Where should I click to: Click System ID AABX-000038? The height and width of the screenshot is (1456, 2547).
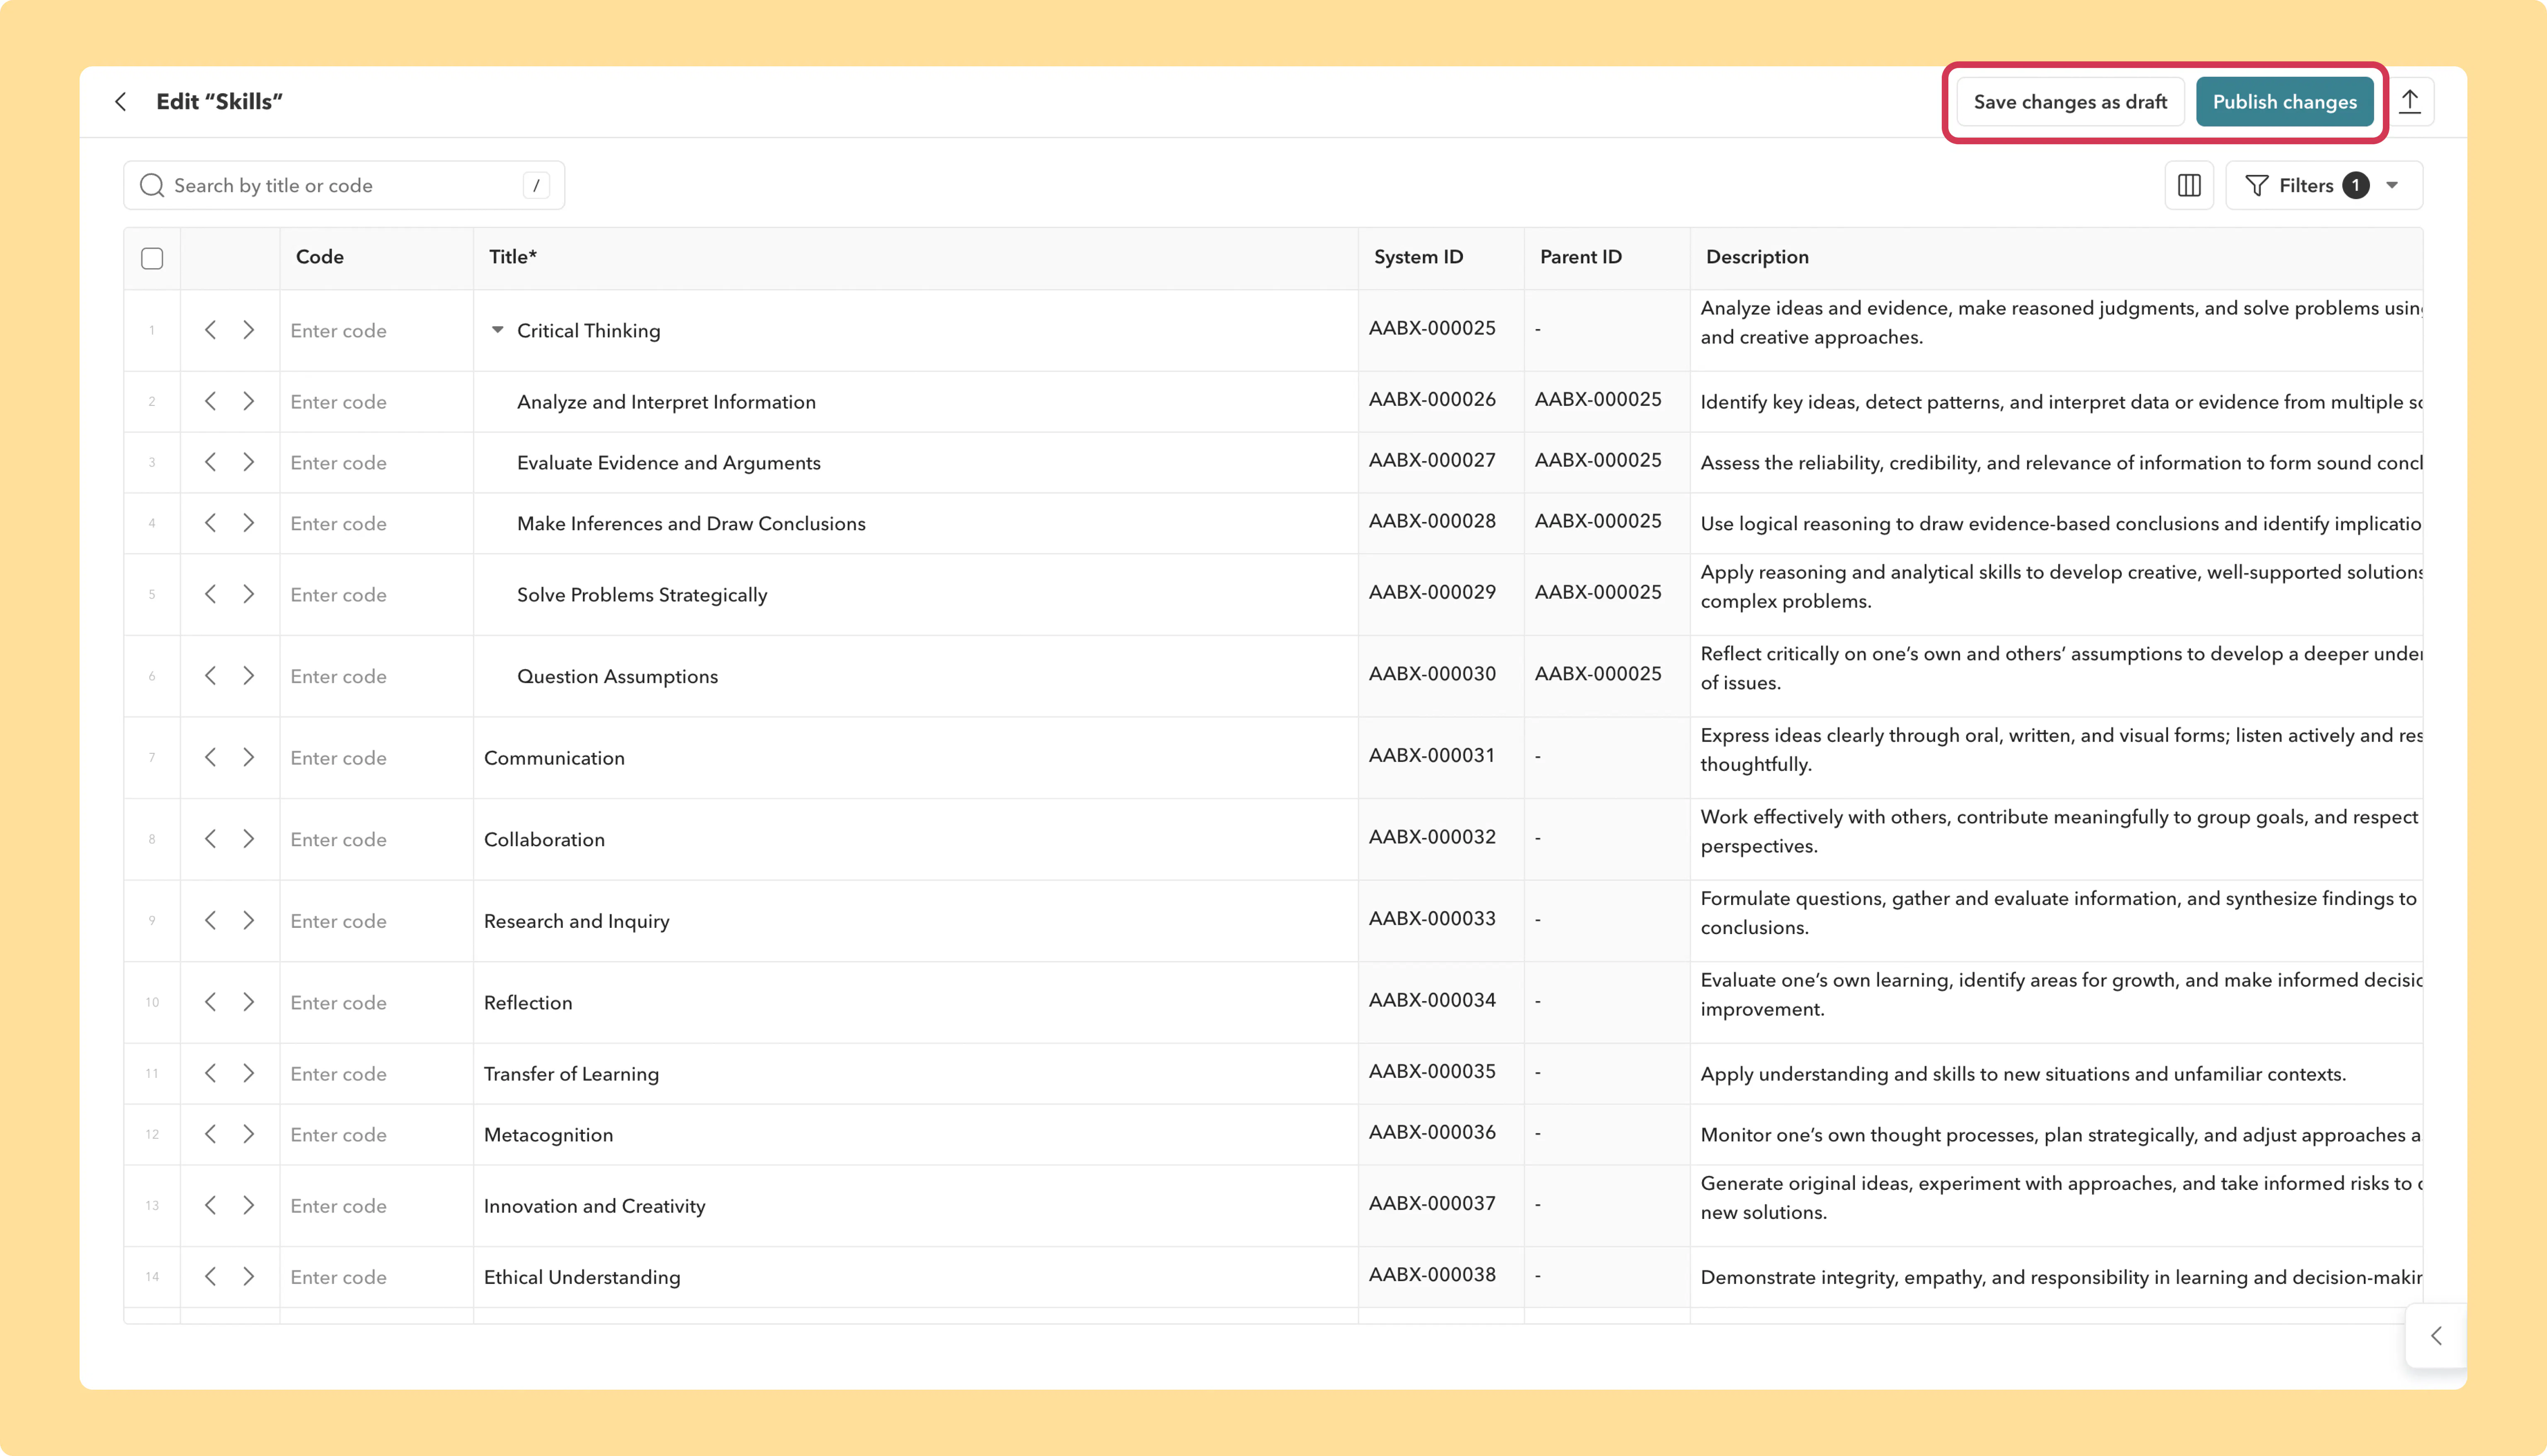[x=1431, y=1274]
